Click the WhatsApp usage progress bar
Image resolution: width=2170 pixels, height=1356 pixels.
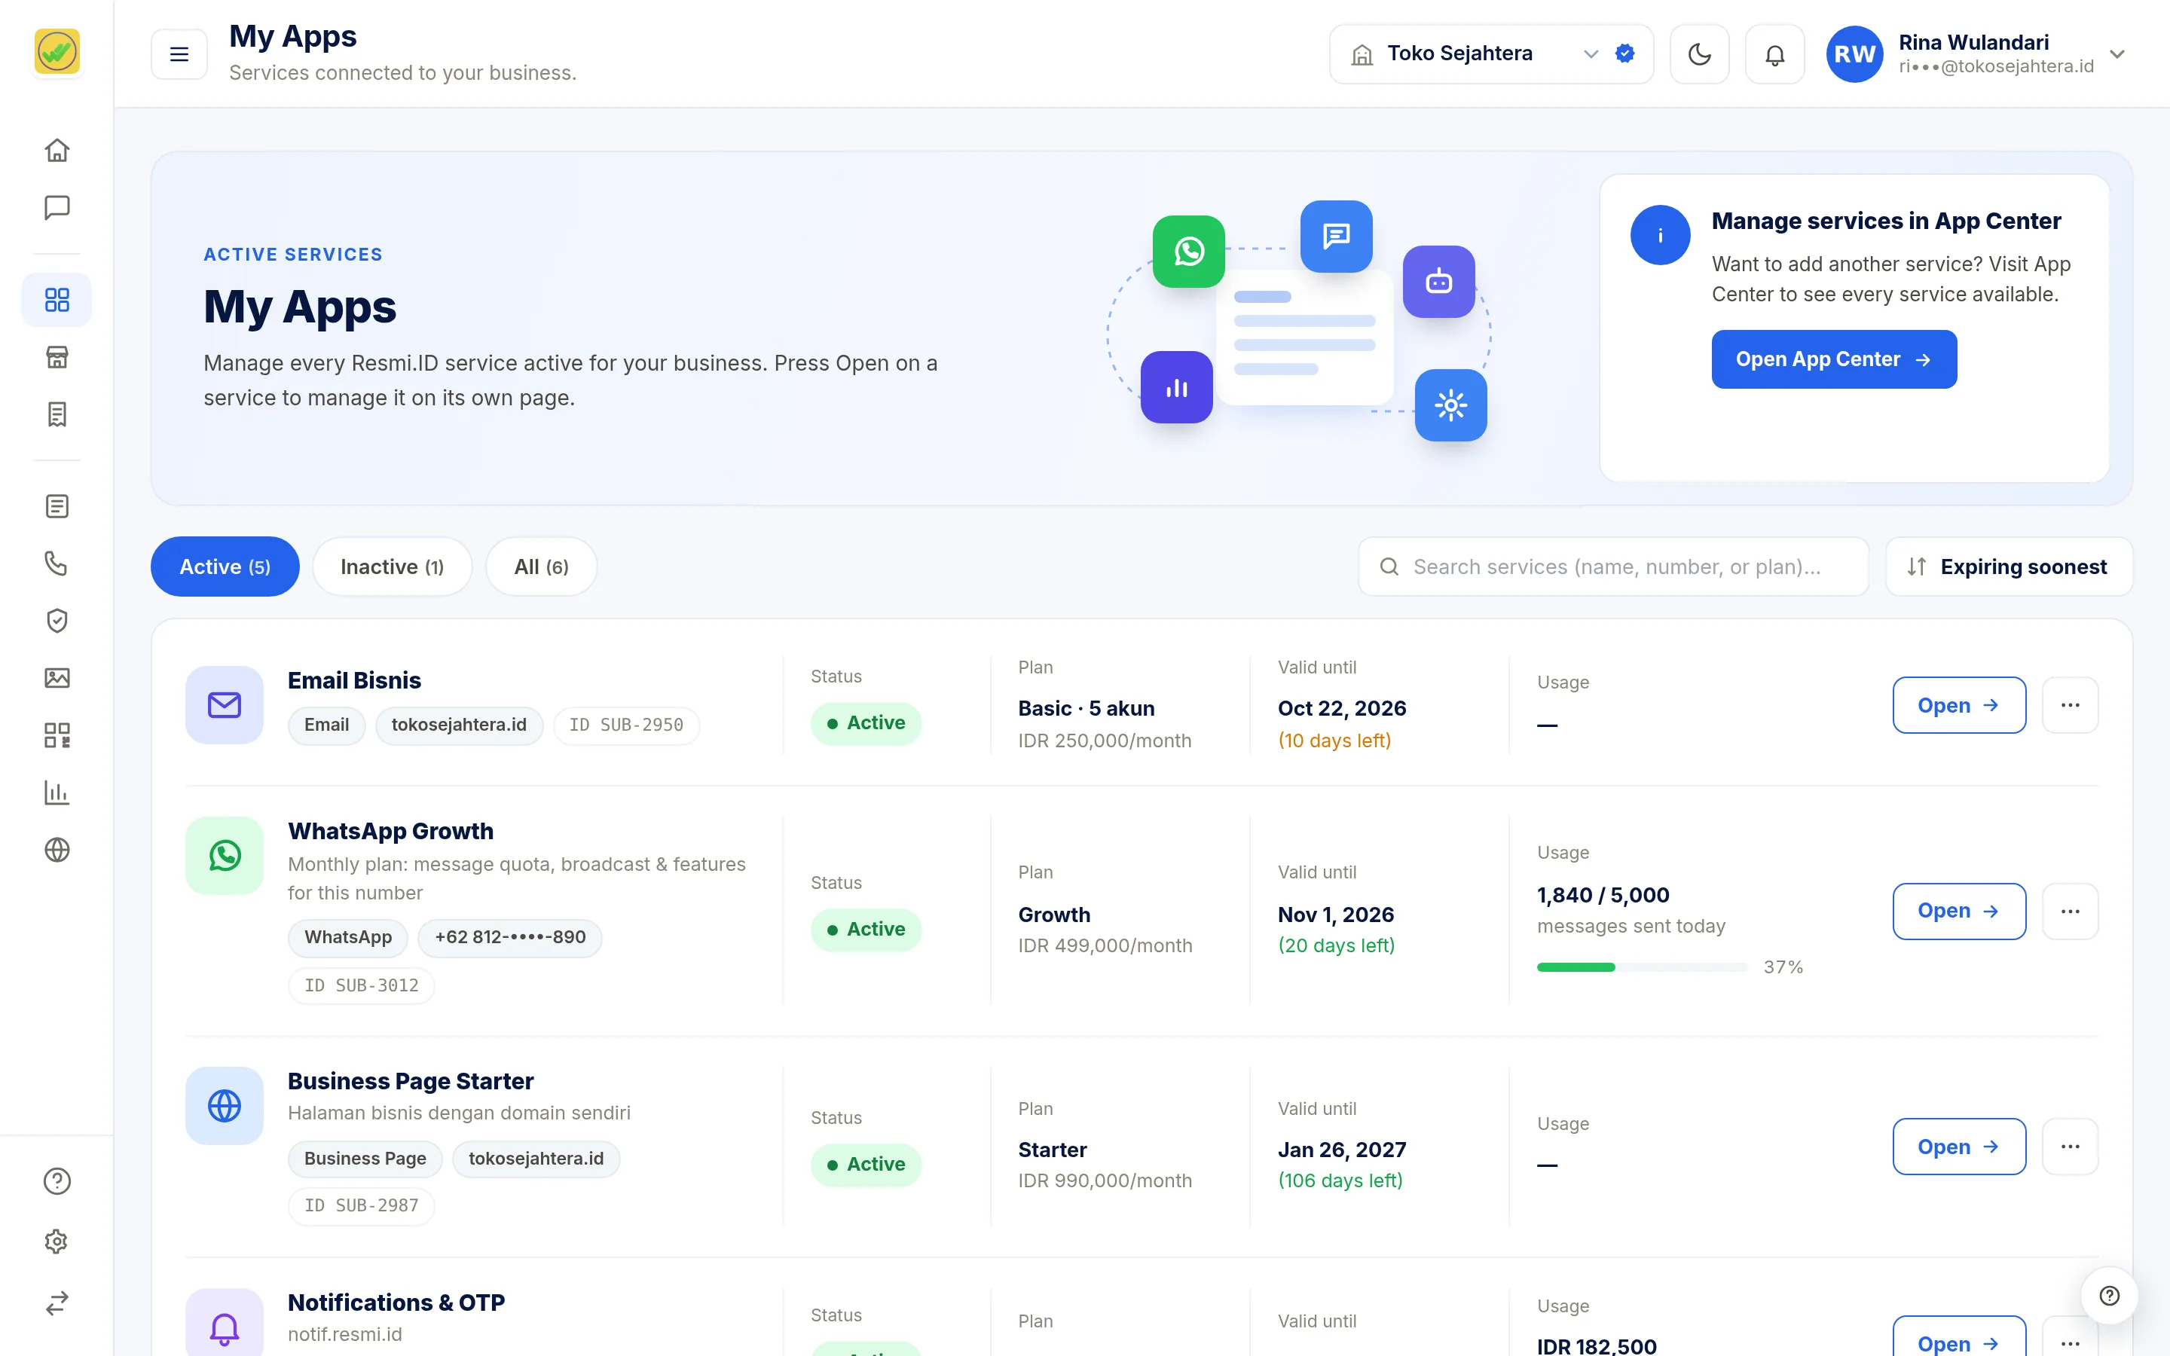pyautogui.click(x=1642, y=967)
